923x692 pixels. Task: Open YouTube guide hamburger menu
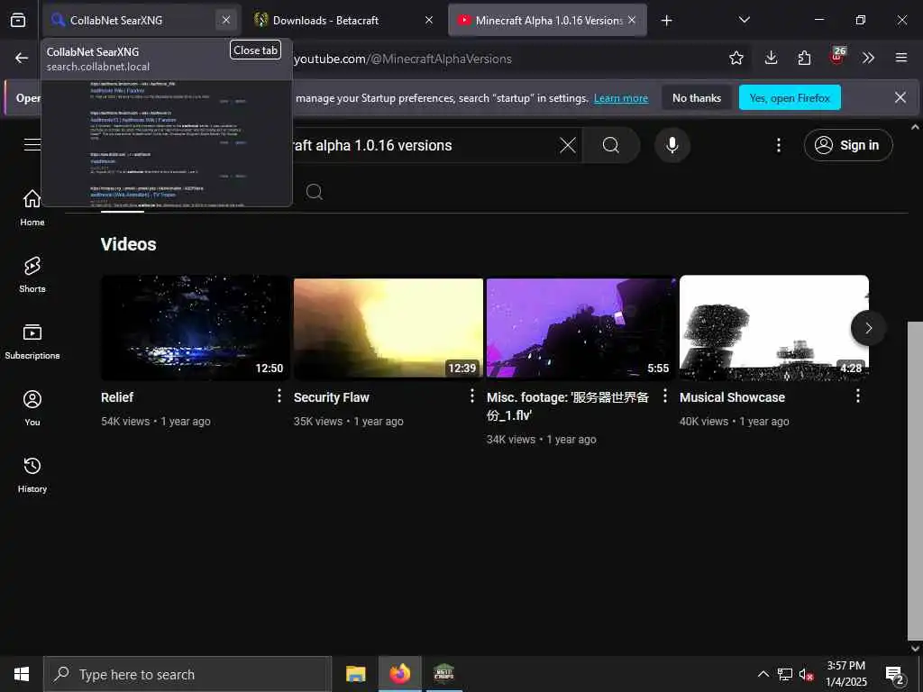[32, 145]
